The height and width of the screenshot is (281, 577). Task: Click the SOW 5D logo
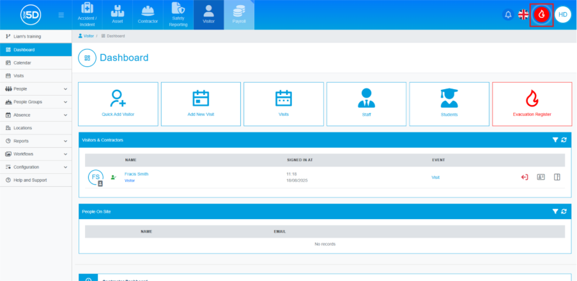31,15
